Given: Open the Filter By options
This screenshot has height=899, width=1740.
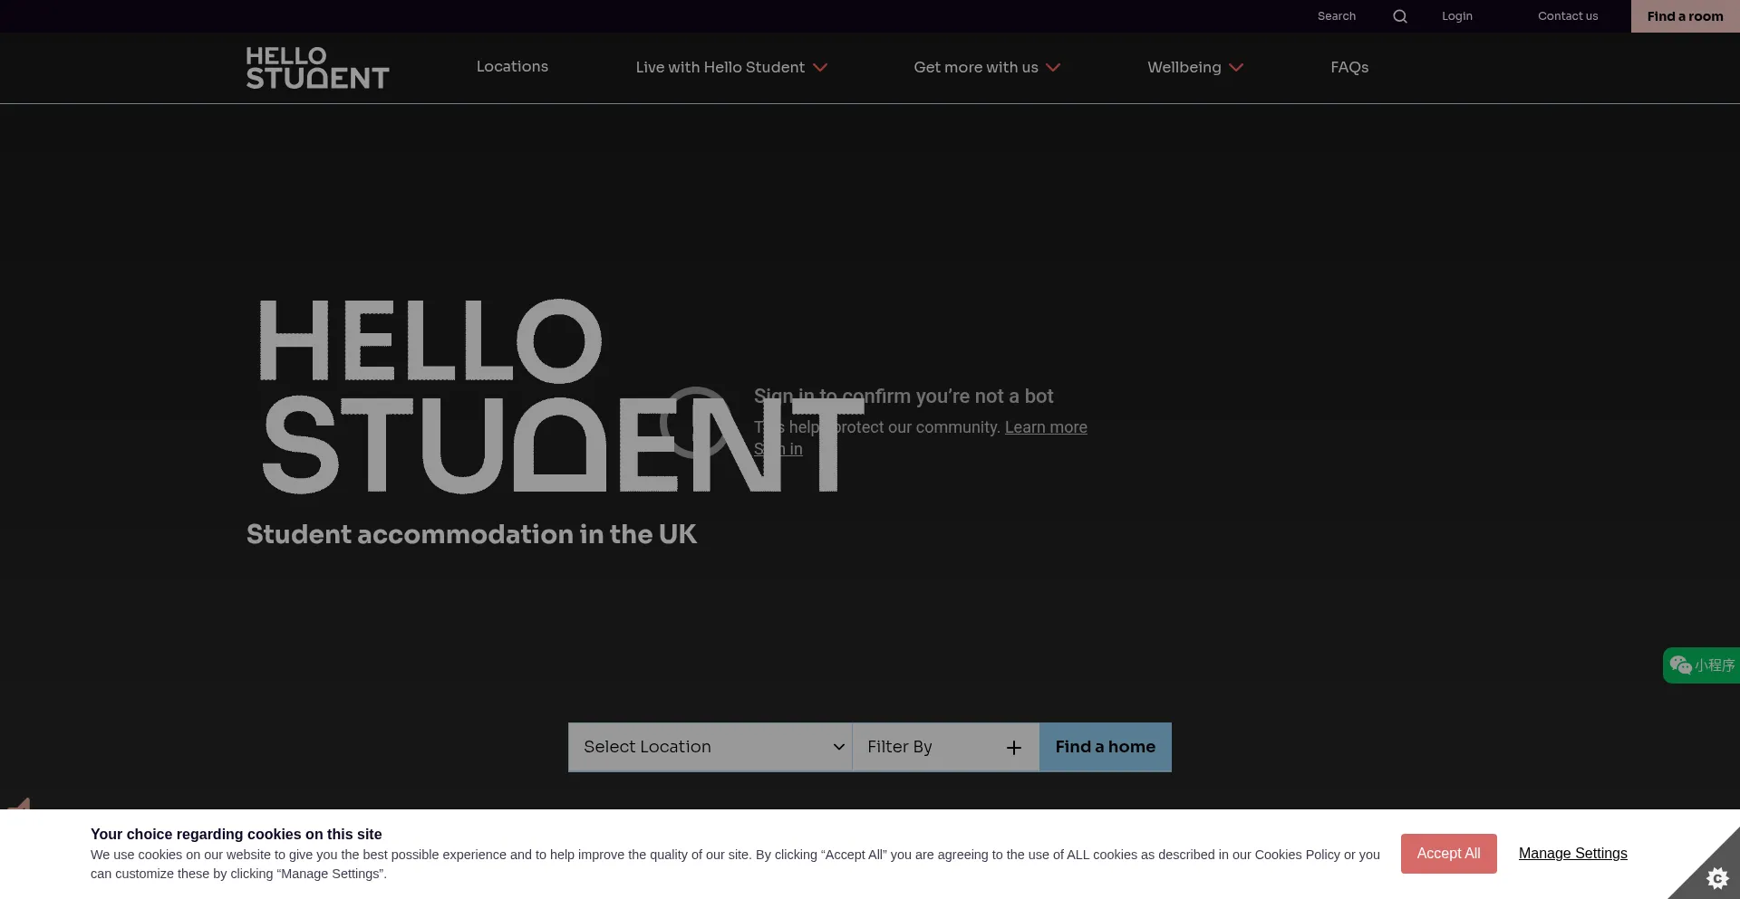Looking at the screenshot, I should (946, 747).
